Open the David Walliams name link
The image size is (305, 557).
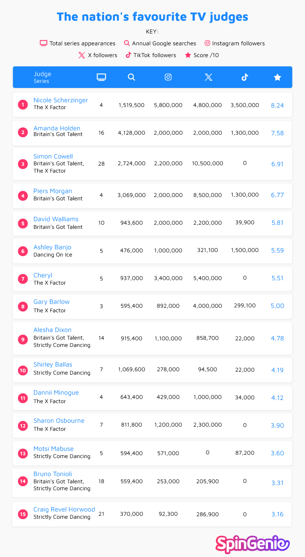point(56,219)
